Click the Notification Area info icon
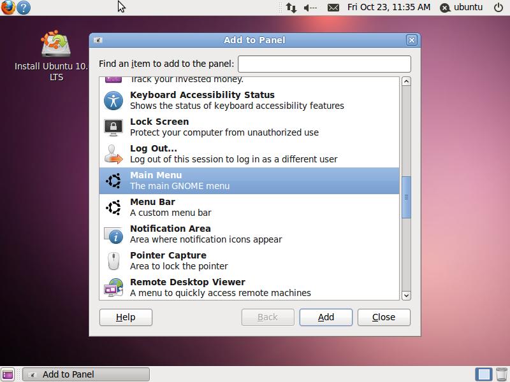The width and height of the screenshot is (510, 382). click(113, 234)
